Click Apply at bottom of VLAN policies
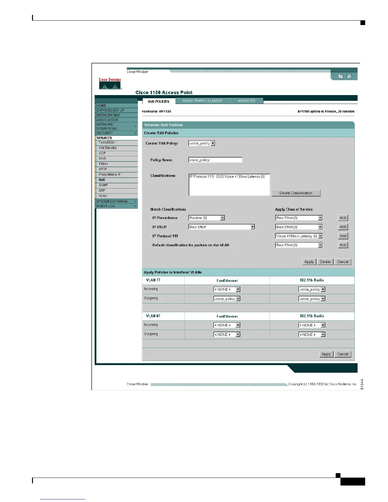The width and height of the screenshot is (388, 502). [x=326, y=354]
